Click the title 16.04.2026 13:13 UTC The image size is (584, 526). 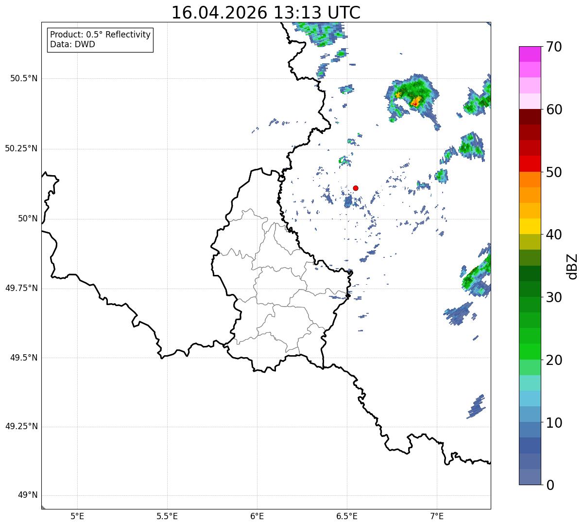click(x=266, y=13)
